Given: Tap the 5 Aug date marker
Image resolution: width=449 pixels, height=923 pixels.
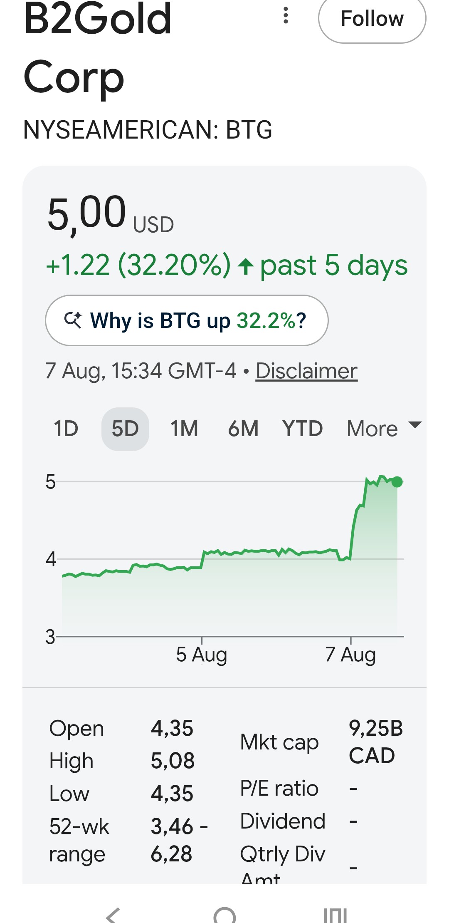Looking at the screenshot, I should click(x=202, y=654).
